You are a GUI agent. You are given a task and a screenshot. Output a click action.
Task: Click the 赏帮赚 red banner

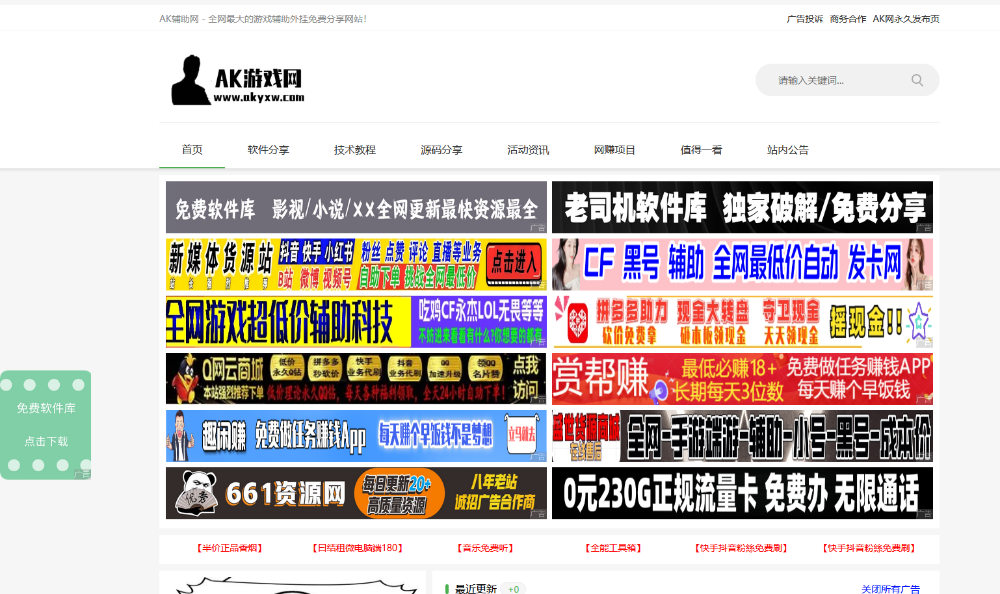point(743,379)
